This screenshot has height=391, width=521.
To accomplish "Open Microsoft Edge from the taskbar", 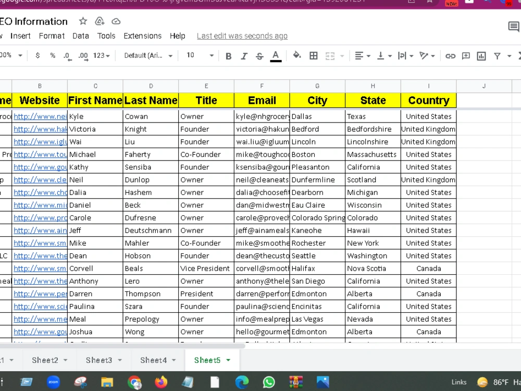I will 242,382.
